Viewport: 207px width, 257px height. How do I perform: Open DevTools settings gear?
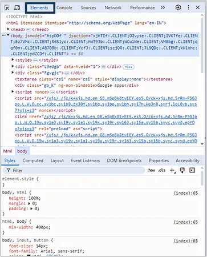(x=178, y=7)
